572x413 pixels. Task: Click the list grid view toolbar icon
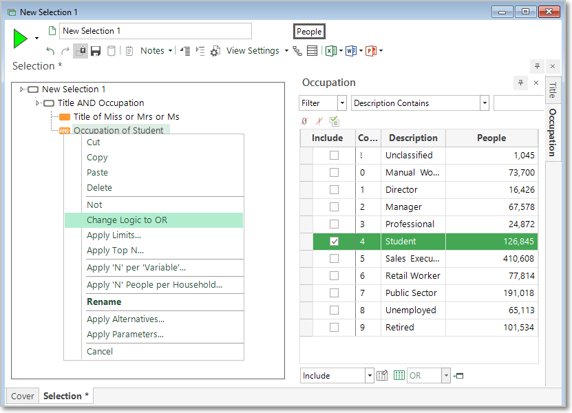point(313,51)
